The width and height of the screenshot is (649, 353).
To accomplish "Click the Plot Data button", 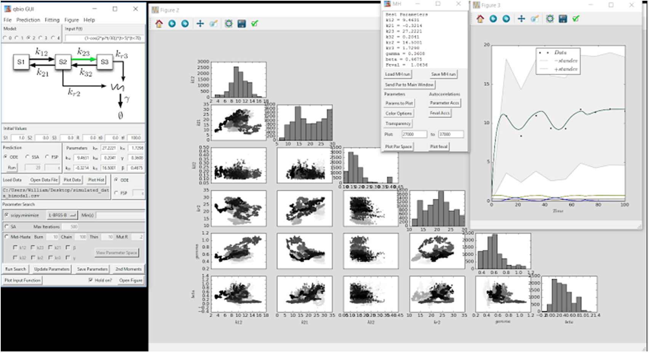I will pos(72,180).
